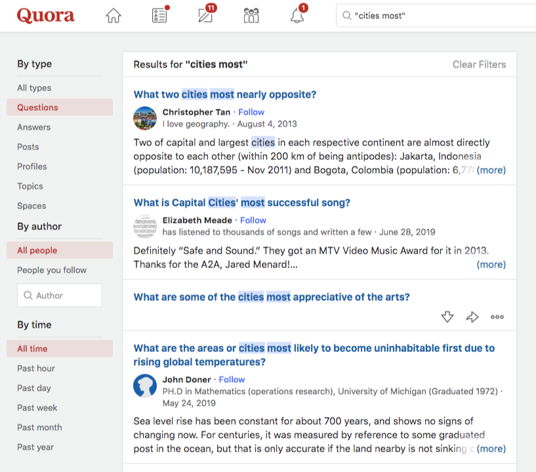The height and width of the screenshot is (472, 536).
Task: Click the 'May 24, 2019' date
Action: coord(189,403)
